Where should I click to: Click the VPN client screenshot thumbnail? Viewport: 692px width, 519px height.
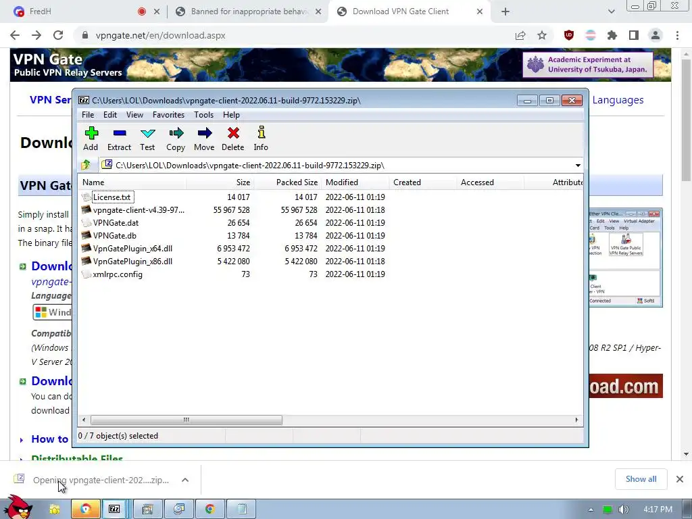[x=625, y=257]
